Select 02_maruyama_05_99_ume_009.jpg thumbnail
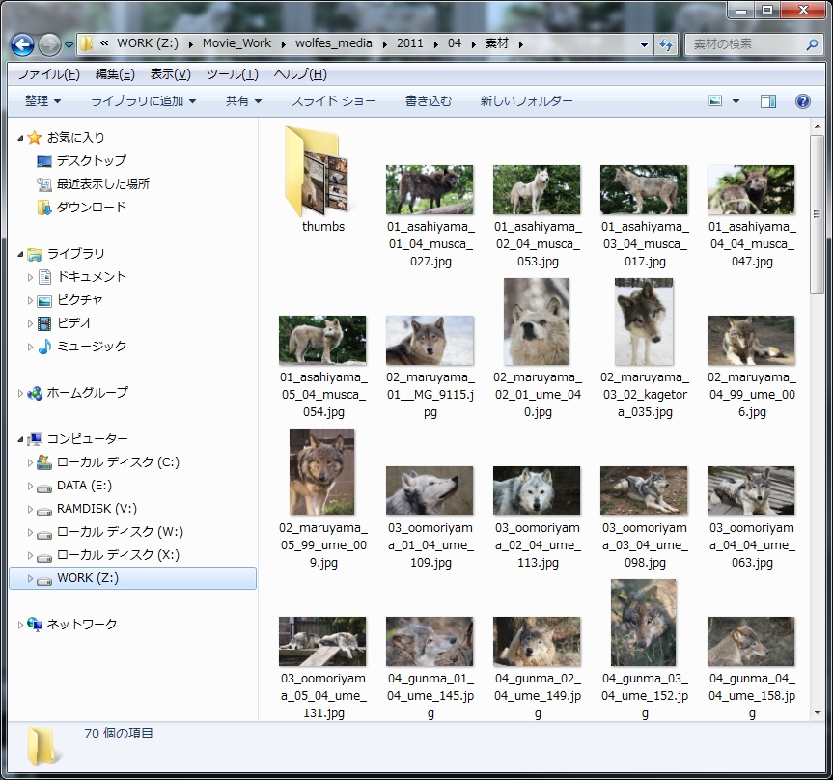 tap(322, 472)
